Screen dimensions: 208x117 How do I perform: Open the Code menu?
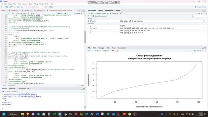(x=10, y=4)
